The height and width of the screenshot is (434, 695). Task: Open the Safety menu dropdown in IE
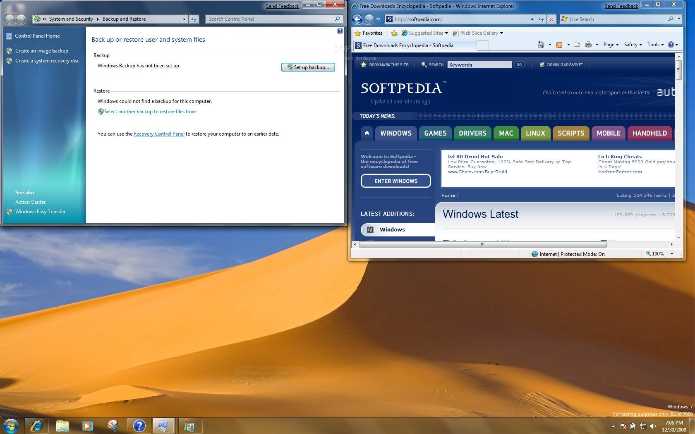633,45
